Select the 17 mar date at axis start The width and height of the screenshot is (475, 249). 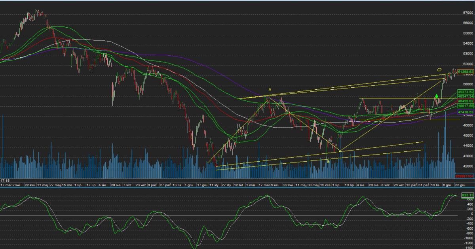pos(6,185)
